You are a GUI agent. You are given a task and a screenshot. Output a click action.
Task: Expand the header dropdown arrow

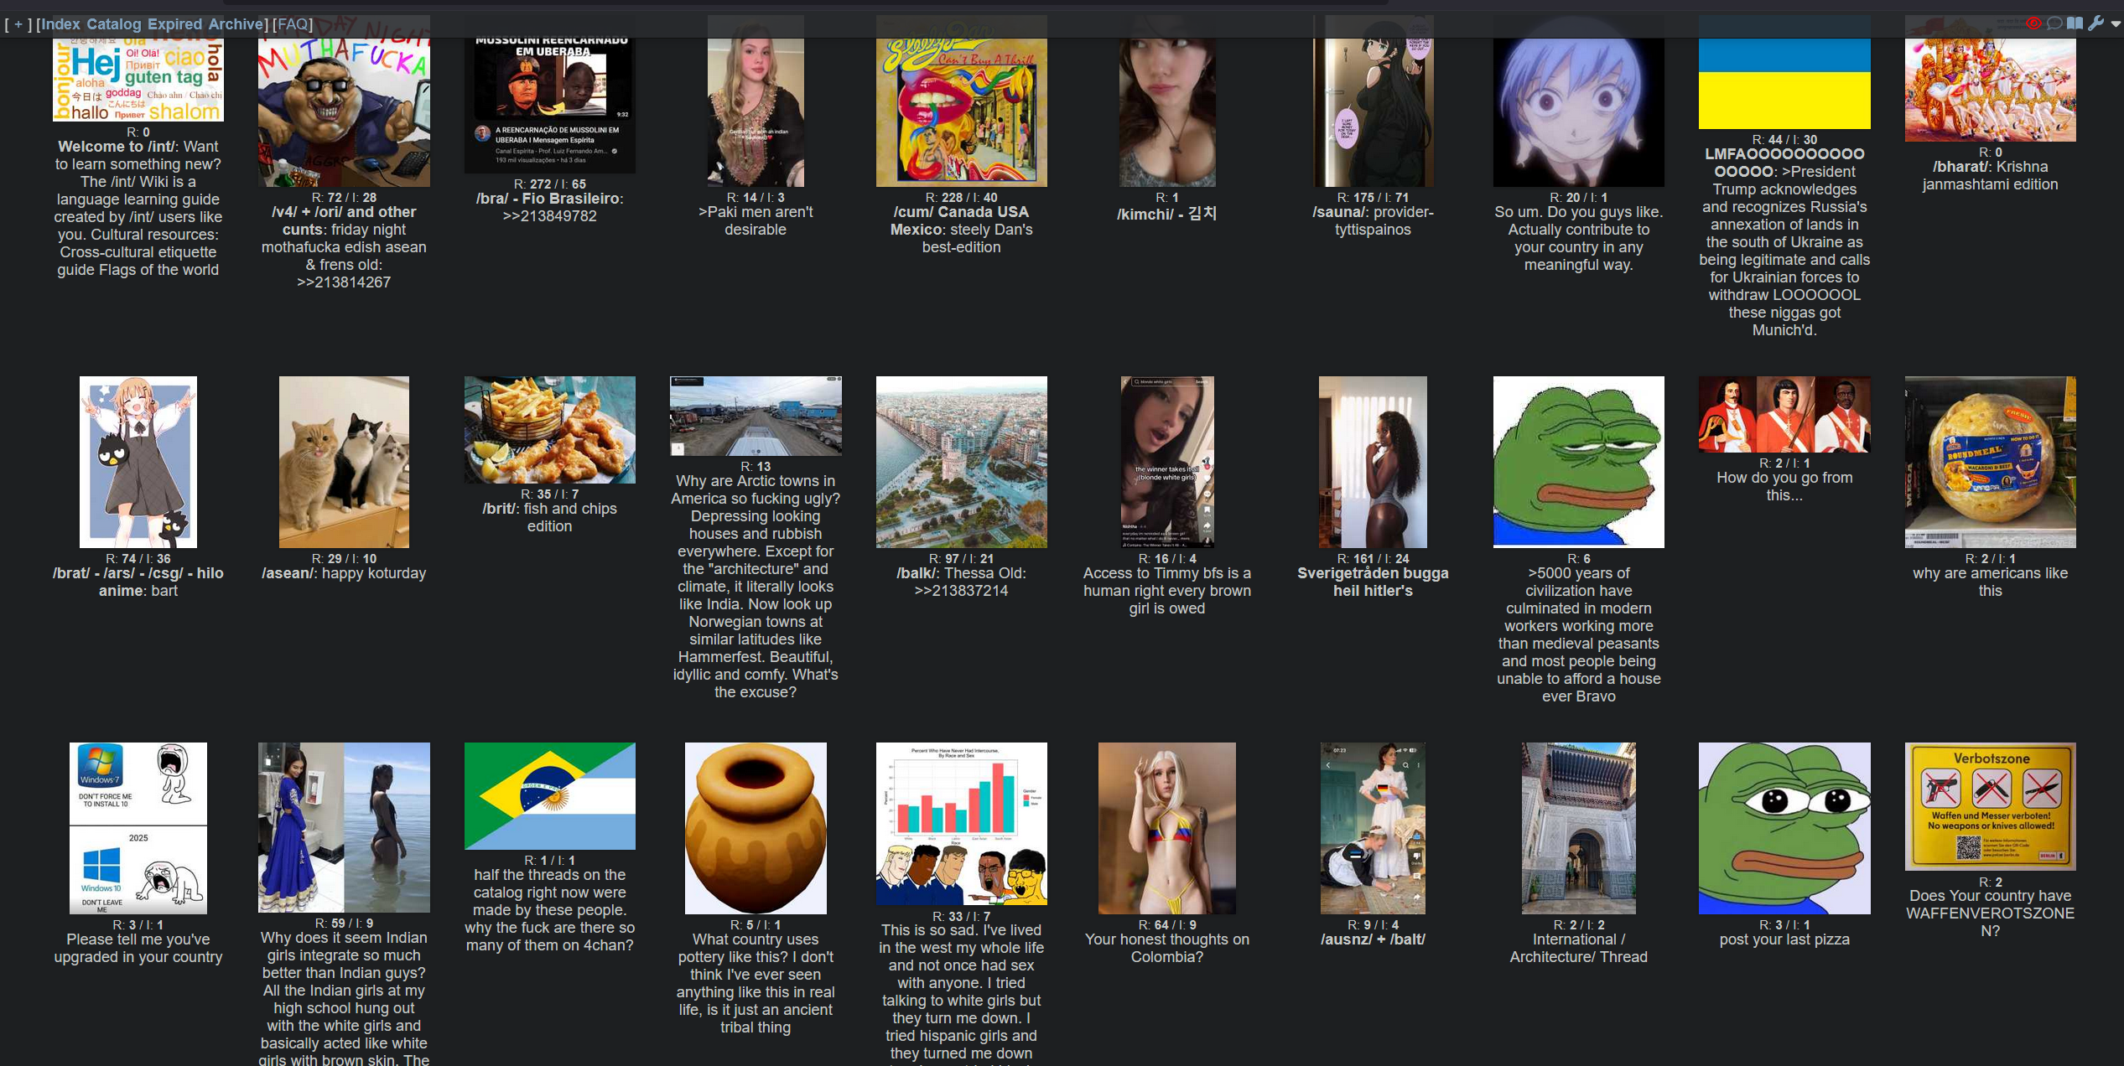(x=2116, y=24)
